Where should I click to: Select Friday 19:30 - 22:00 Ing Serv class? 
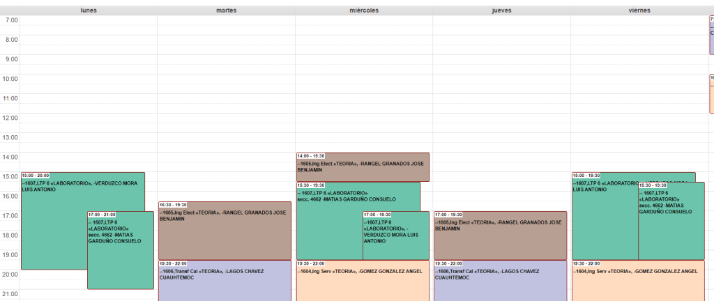[x=638, y=282]
